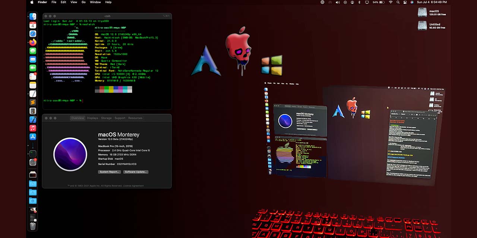
Task: Click the Software Update button
Action: pos(136,172)
